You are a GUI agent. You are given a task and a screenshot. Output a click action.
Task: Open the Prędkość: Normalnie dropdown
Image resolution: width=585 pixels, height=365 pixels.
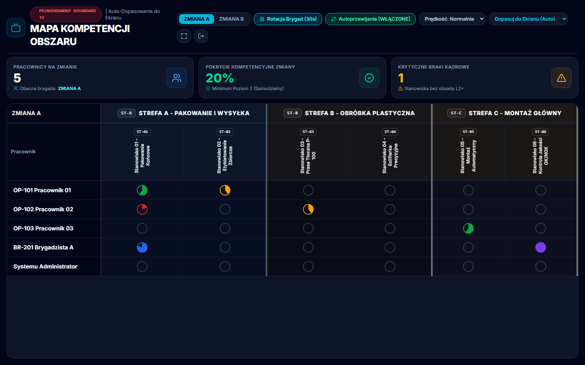[452, 19]
